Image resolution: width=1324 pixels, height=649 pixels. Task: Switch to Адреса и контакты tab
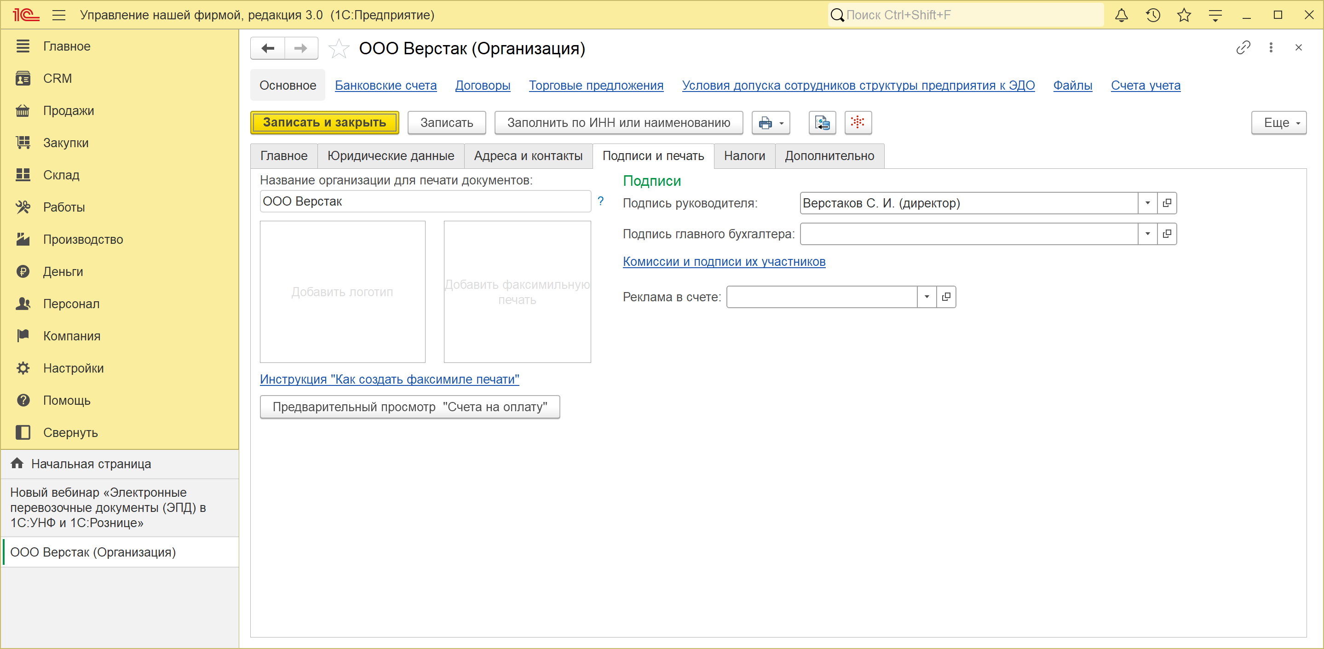pos(529,156)
